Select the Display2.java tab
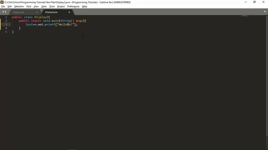This screenshot has height=150, width=268. coord(51,12)
